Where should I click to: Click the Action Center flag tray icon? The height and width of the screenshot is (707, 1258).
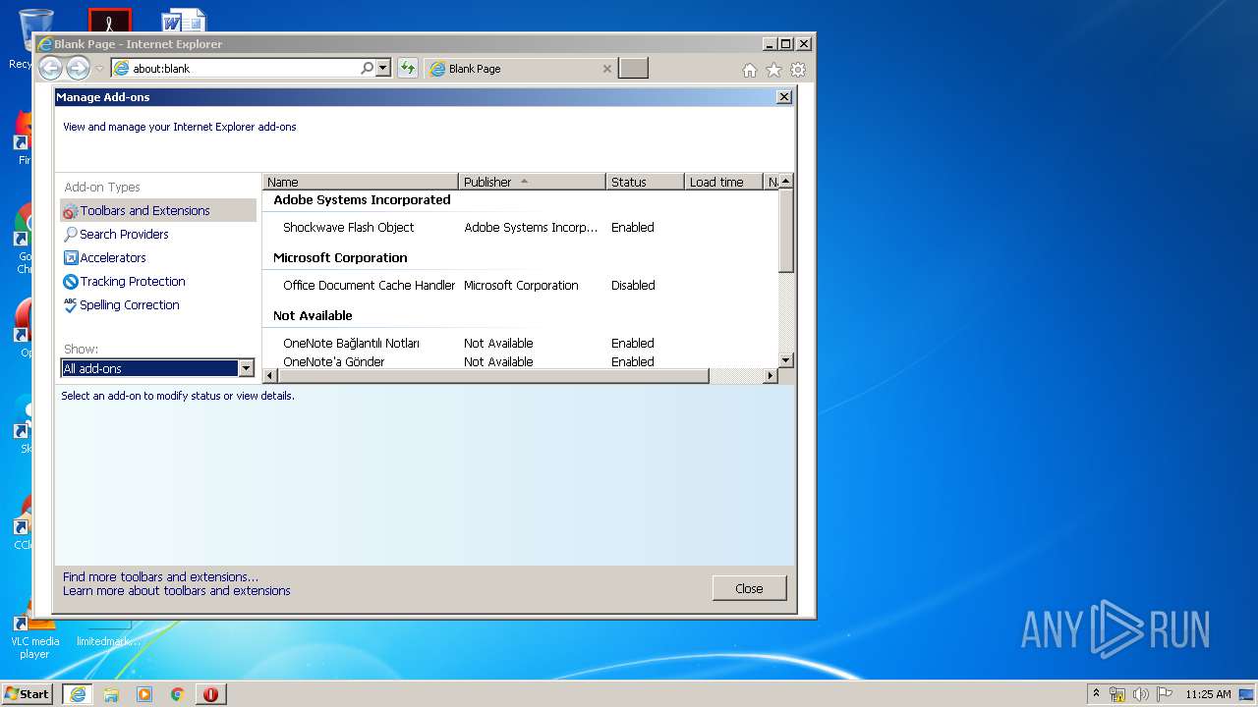[x=1165, y=694]
